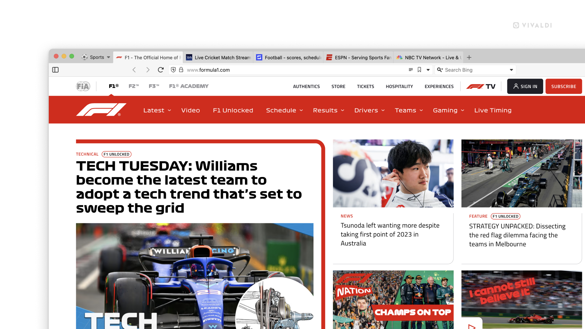The height and width of the screenshot is (329, 585).
Task: Open the Tickets link
Action: click(365, 87)
